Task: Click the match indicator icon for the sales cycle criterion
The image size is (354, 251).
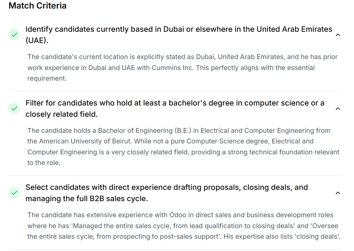Action: (x=14, y=193)
